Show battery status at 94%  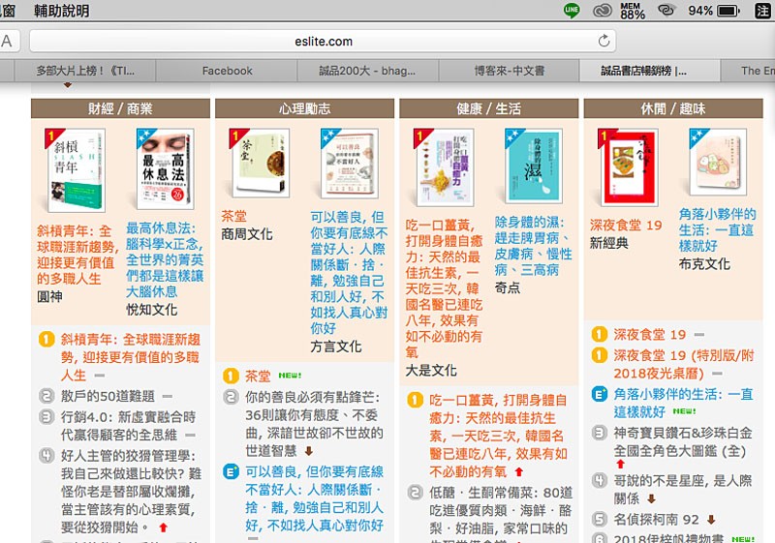(x=714, y=11)
